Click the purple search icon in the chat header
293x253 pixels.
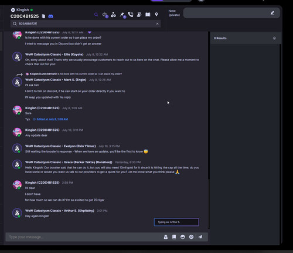point(96,15)
